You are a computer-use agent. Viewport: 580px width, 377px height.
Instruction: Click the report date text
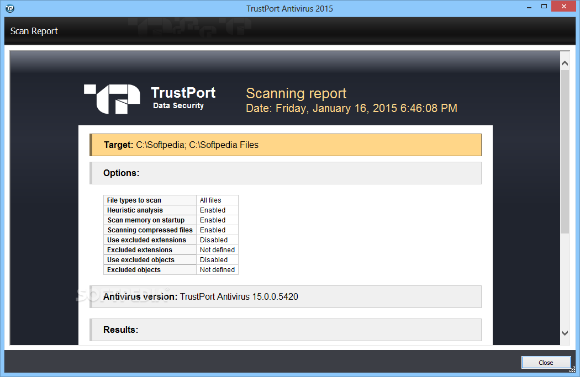tap(351, 108)
